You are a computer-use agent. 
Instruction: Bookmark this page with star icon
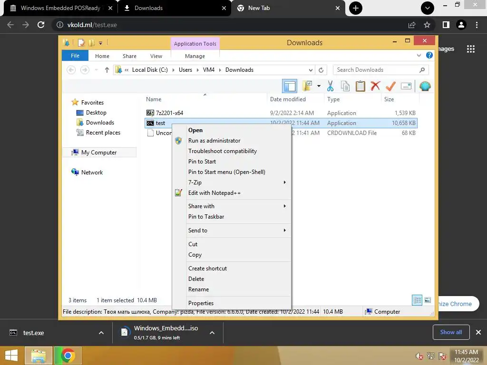pos(427,25)
